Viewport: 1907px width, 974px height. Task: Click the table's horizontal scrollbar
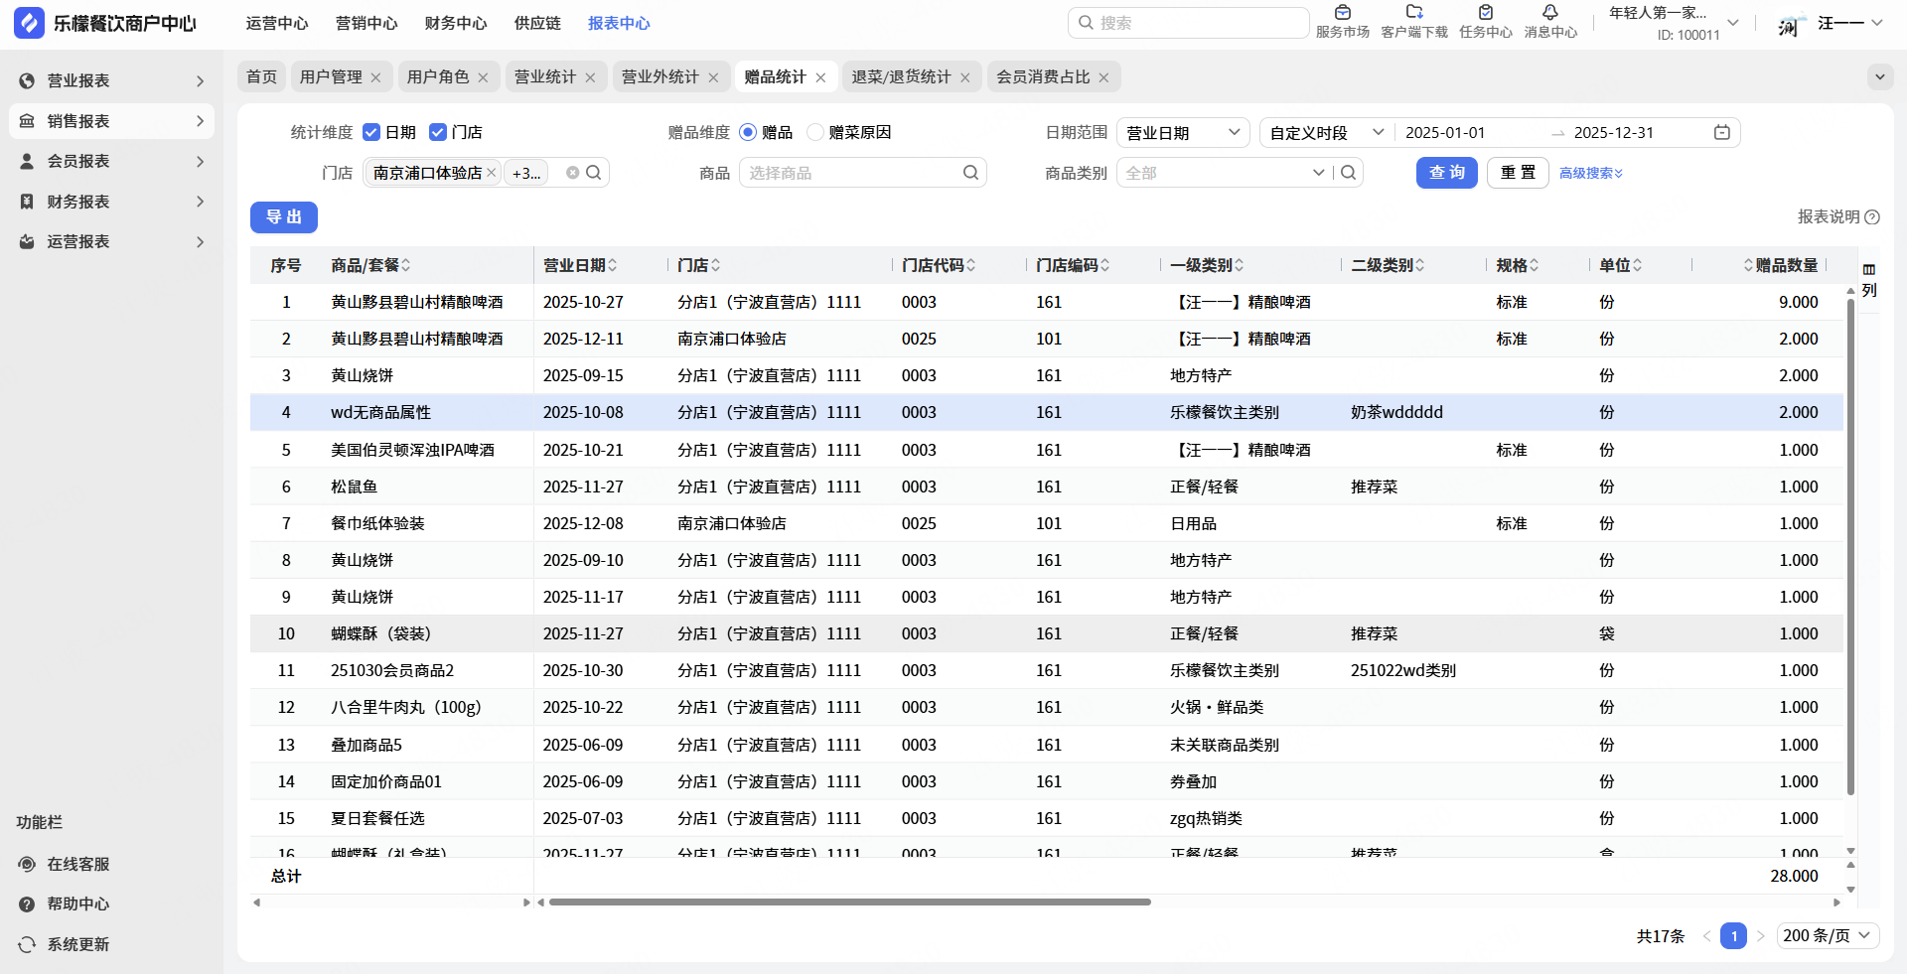pos(849,903)
